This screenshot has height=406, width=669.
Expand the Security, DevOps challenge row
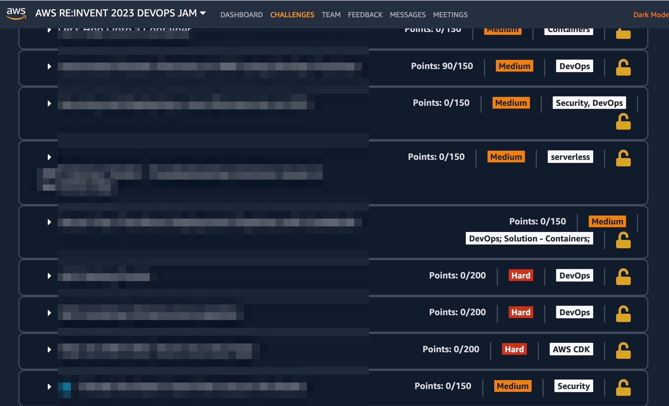point(49,103)
